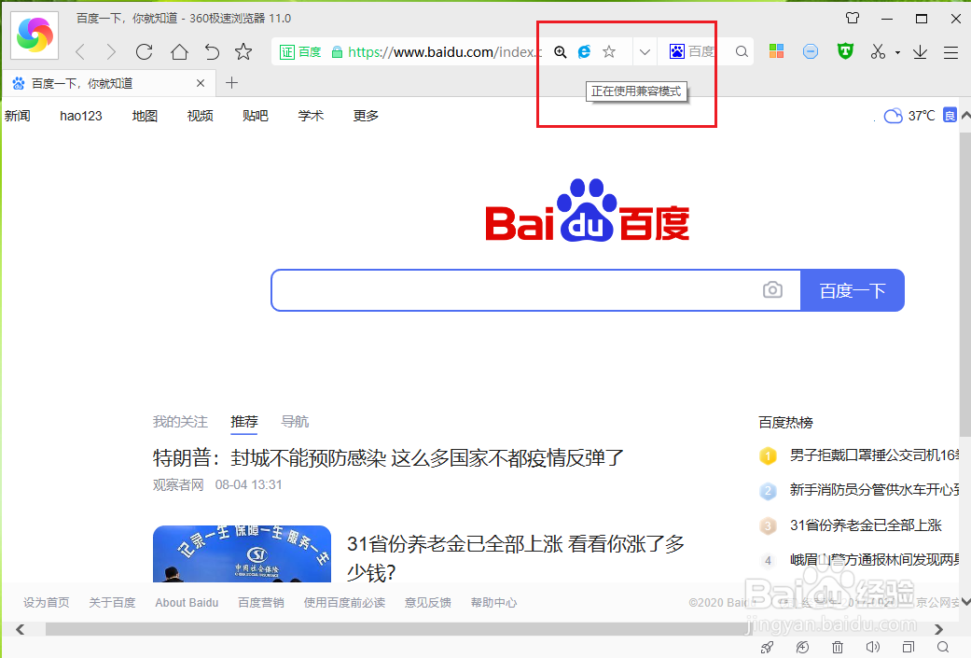Click the 观察者网 source text
Viewport: 971px width, 658px height.
178,484
